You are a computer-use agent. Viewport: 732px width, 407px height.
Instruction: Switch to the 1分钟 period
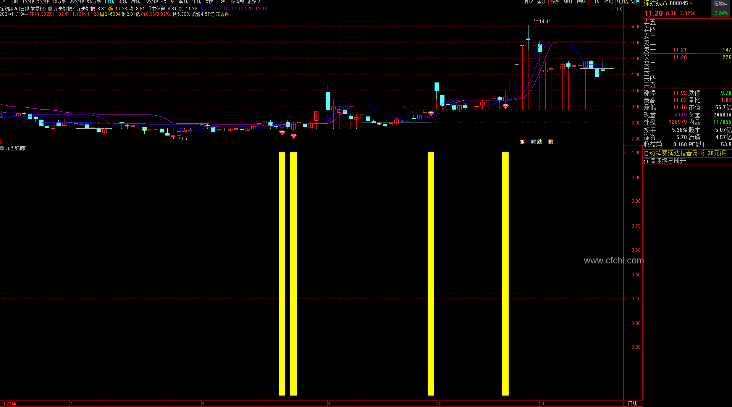point(28,2)
